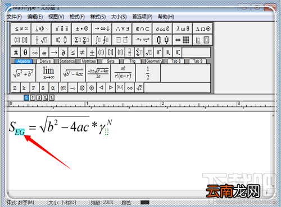Viewport: 281px width, 207px height.
Task: Insert the ≠ not-equal symbol
Action: pos(83,53)
